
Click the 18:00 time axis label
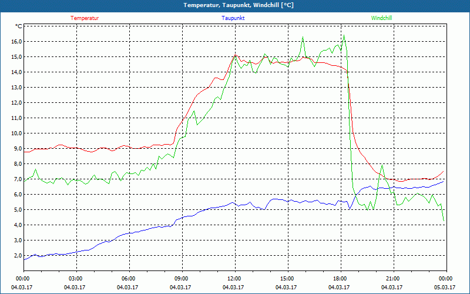coord(341,279)
